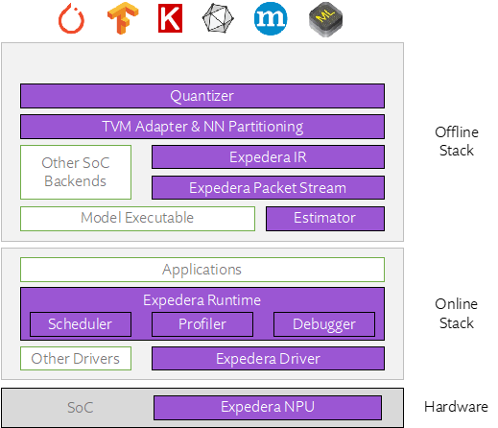Click the red Keras K icon

click(170, 18)
